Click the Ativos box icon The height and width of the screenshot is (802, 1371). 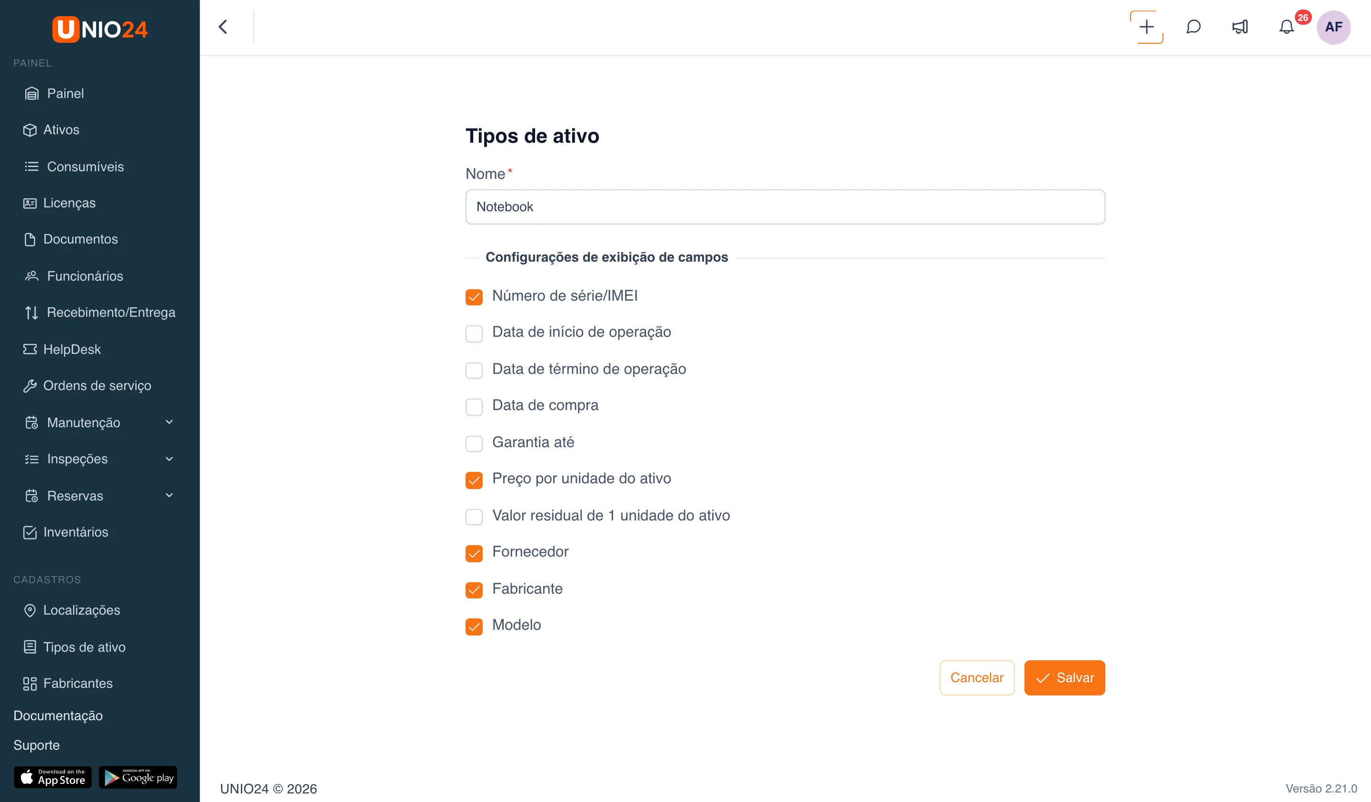click(30, 130)
